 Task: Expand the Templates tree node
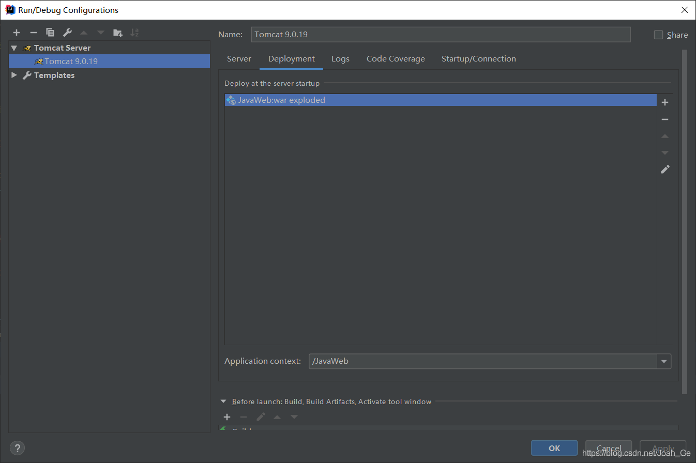pyautogui.click(x=14, y=75)
